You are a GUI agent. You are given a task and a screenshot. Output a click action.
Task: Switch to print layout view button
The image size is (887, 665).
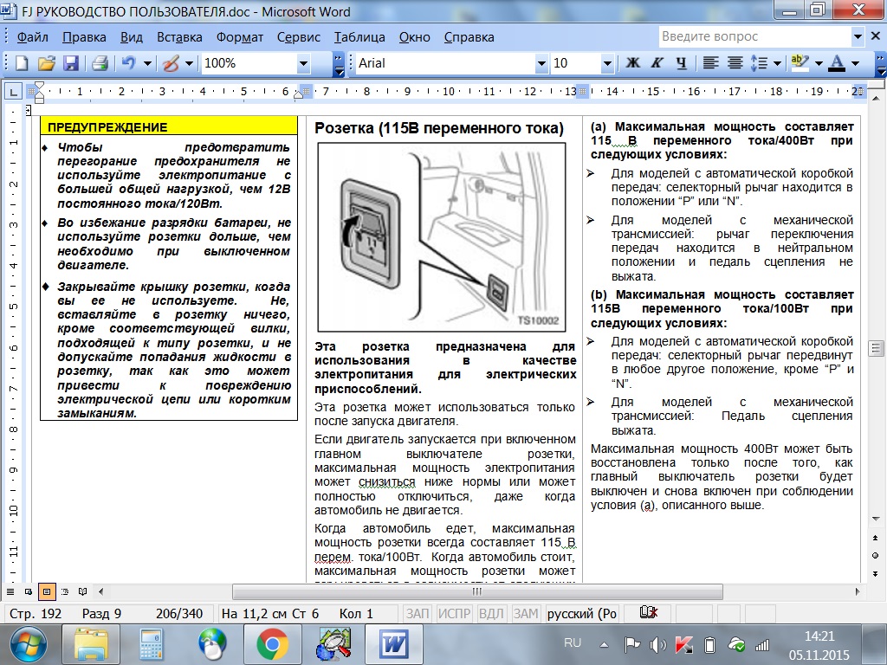pos(47,591)
